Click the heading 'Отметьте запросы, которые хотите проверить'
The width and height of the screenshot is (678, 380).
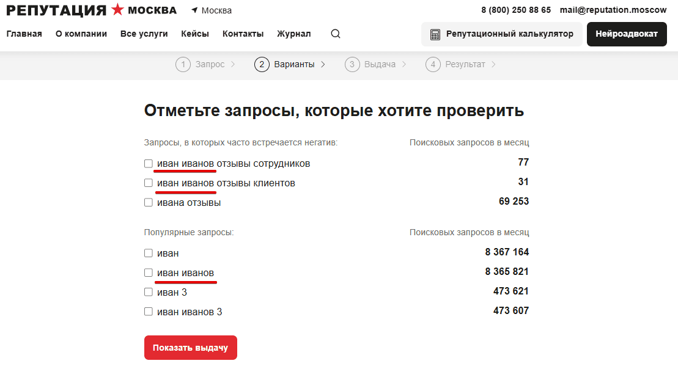pyautogui.click(x=334, y=111)
